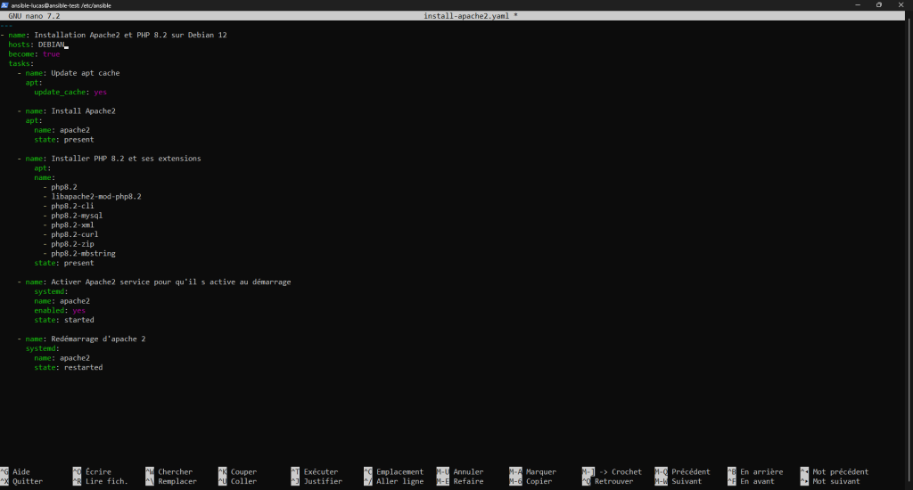
Task: Click the ^K Couper shortcut
Action: (x=237, y=472)
